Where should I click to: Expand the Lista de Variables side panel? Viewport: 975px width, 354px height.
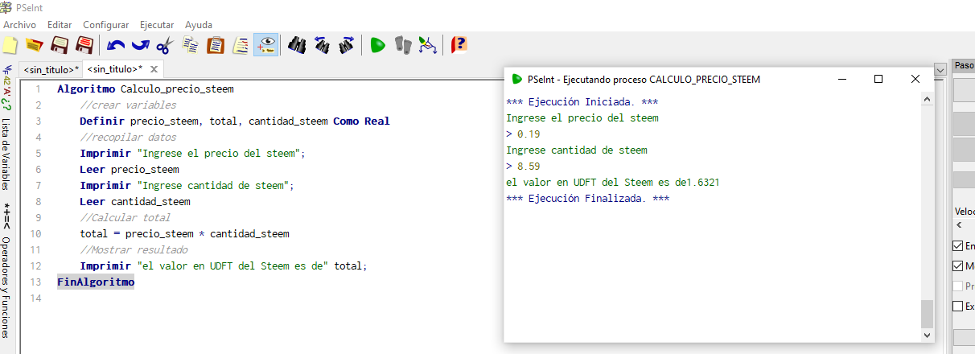[6, 154]
